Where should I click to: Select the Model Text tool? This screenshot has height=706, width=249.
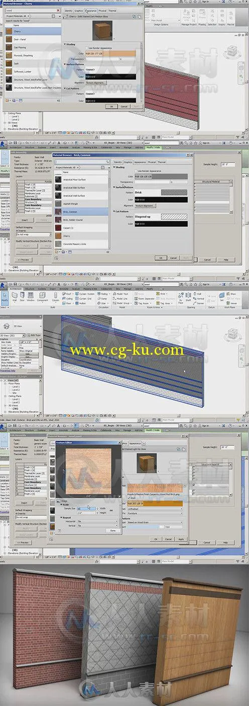[x=120, y=294]
